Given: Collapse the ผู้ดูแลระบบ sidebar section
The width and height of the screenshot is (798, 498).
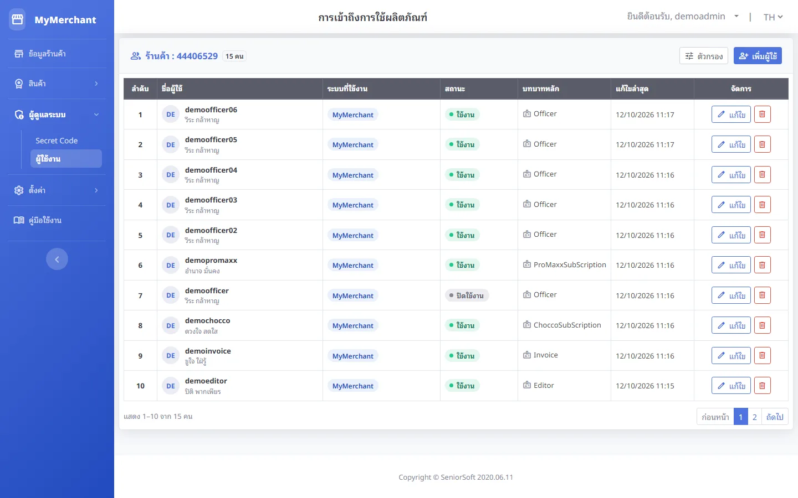Looking at the screenshot, I should tap(57, 115).
